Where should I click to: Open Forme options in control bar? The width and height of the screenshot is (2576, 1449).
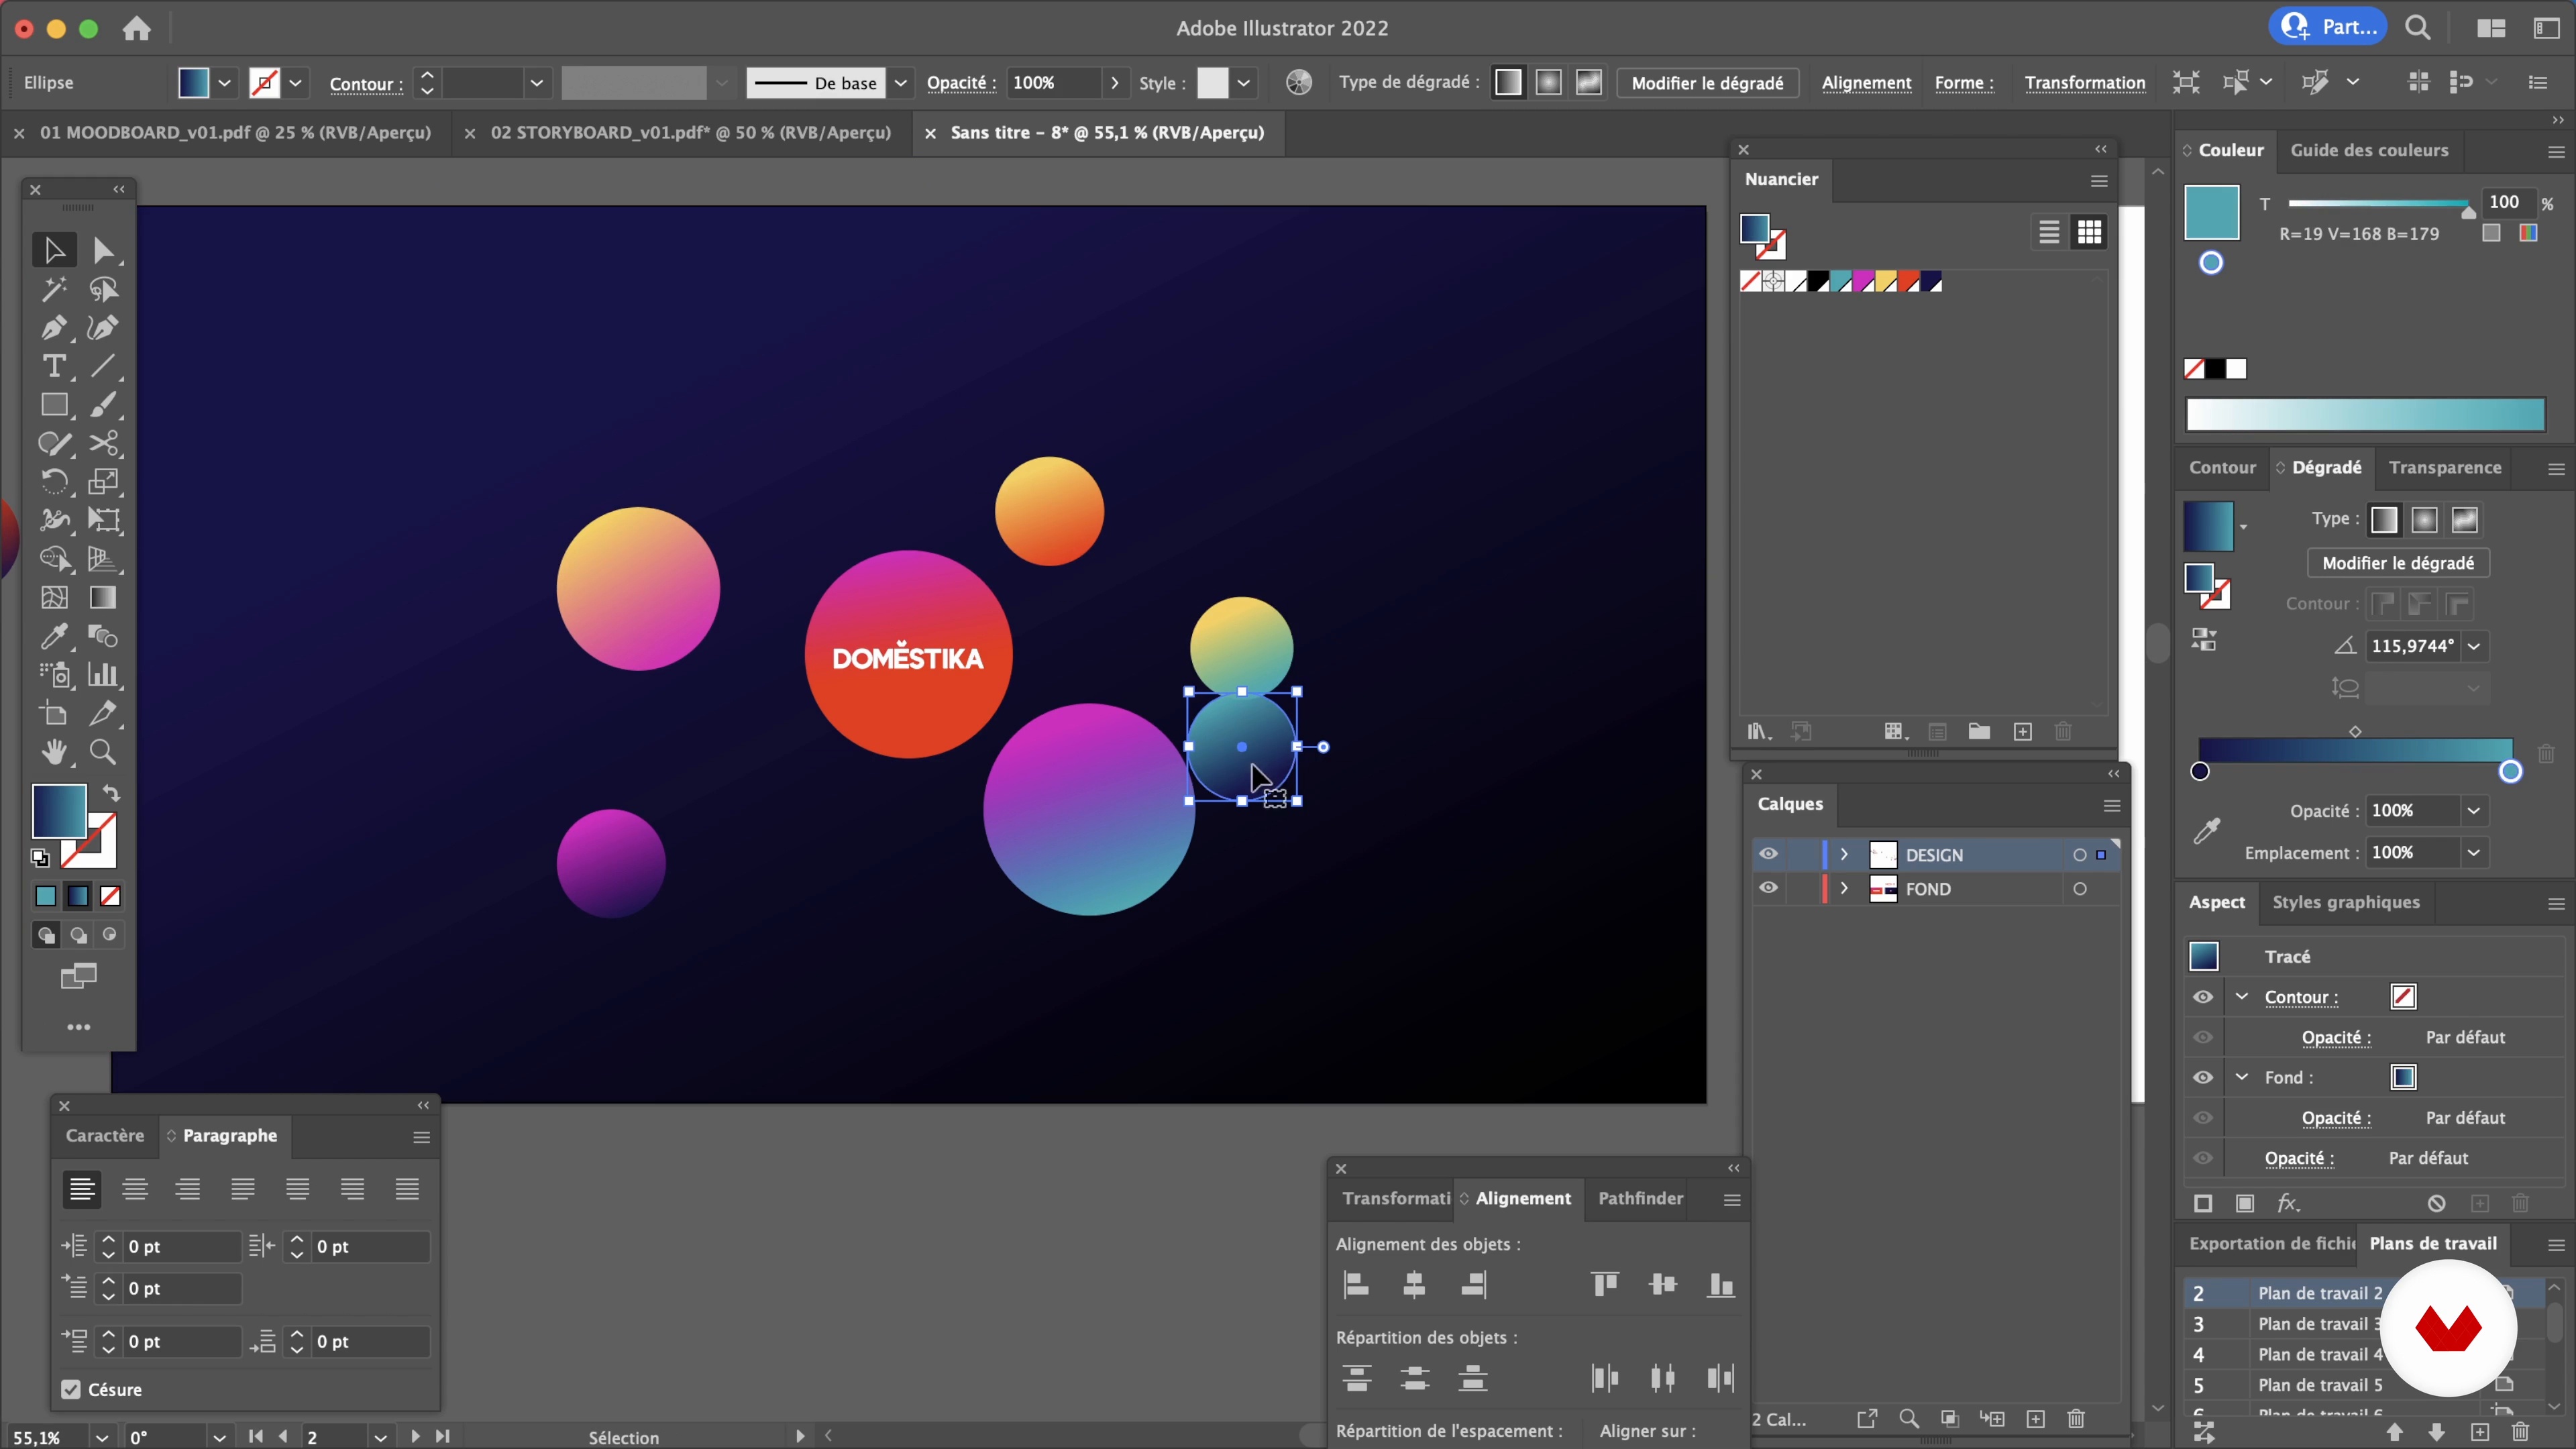click(x=1964, y=83)
